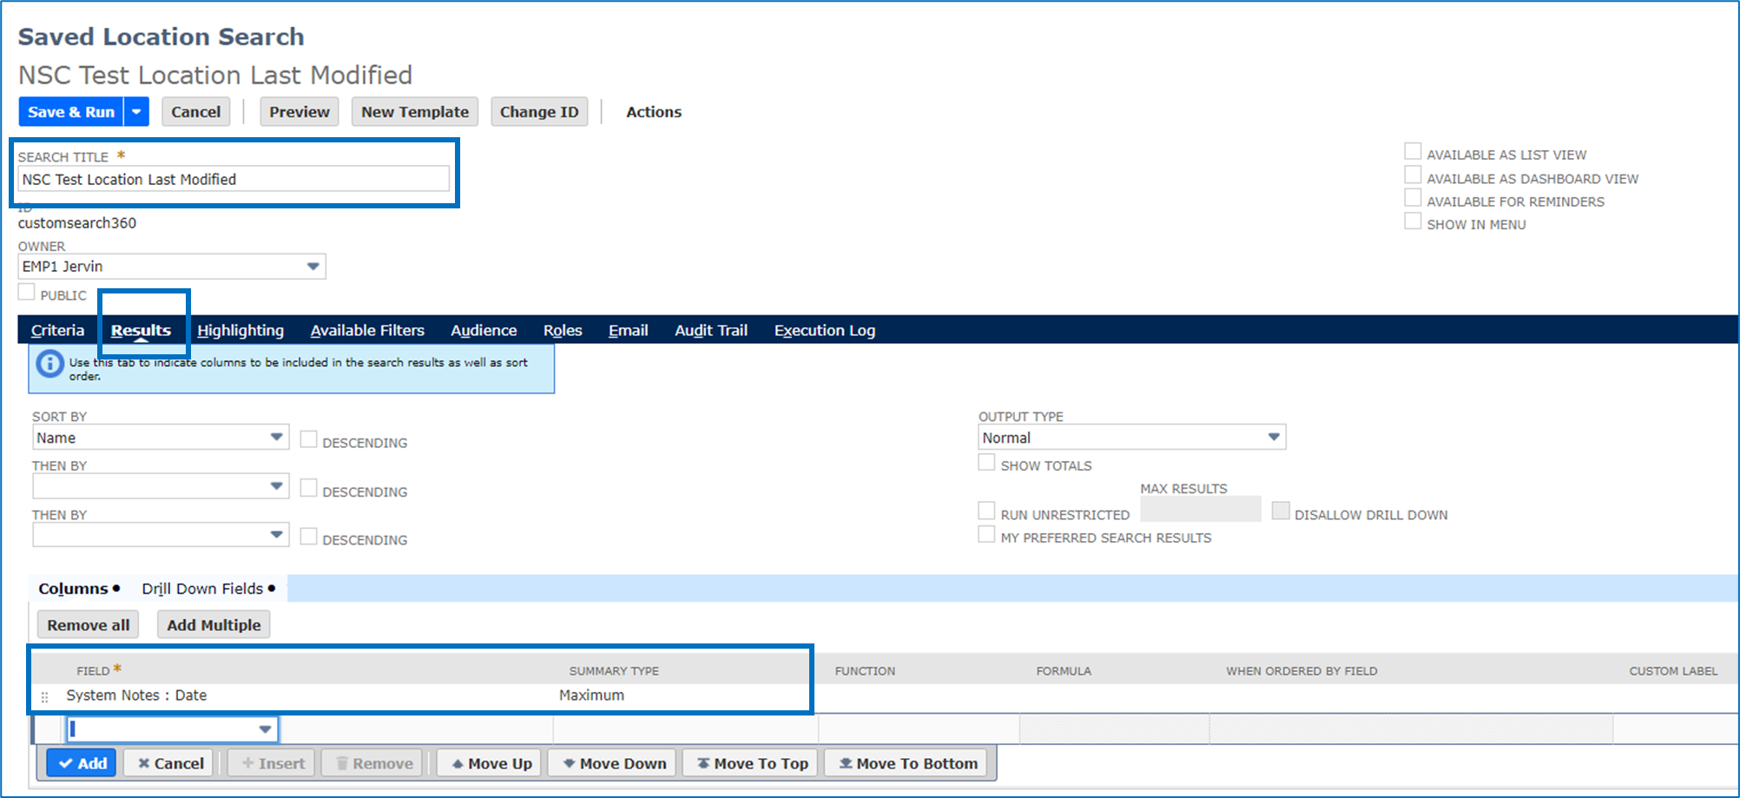Click the Search Title input field
Screen dimensions: 1740x798
234,179
